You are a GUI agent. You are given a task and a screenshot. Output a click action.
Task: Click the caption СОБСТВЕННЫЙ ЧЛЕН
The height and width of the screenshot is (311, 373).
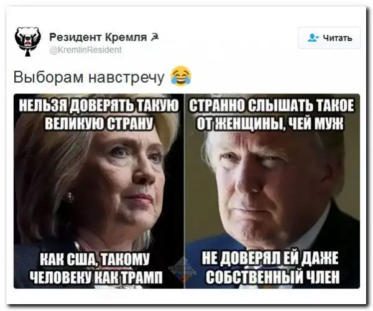(273, 276)
